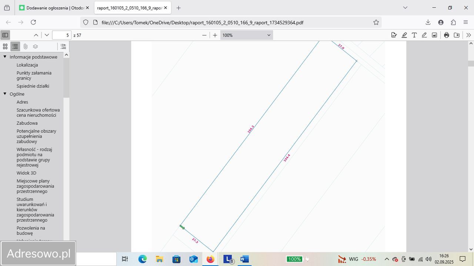The image size is (474, 266).
Task: Open the notification center on the taskbar
Action: [463, 259]
